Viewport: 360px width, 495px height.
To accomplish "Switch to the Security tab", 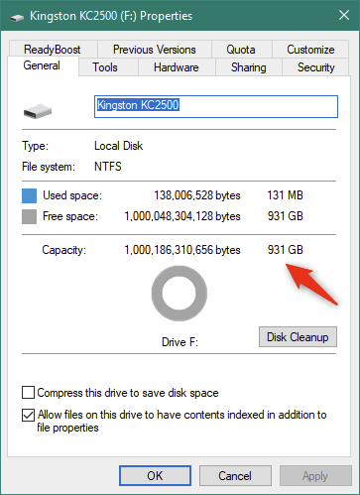I will coord(315,67).
